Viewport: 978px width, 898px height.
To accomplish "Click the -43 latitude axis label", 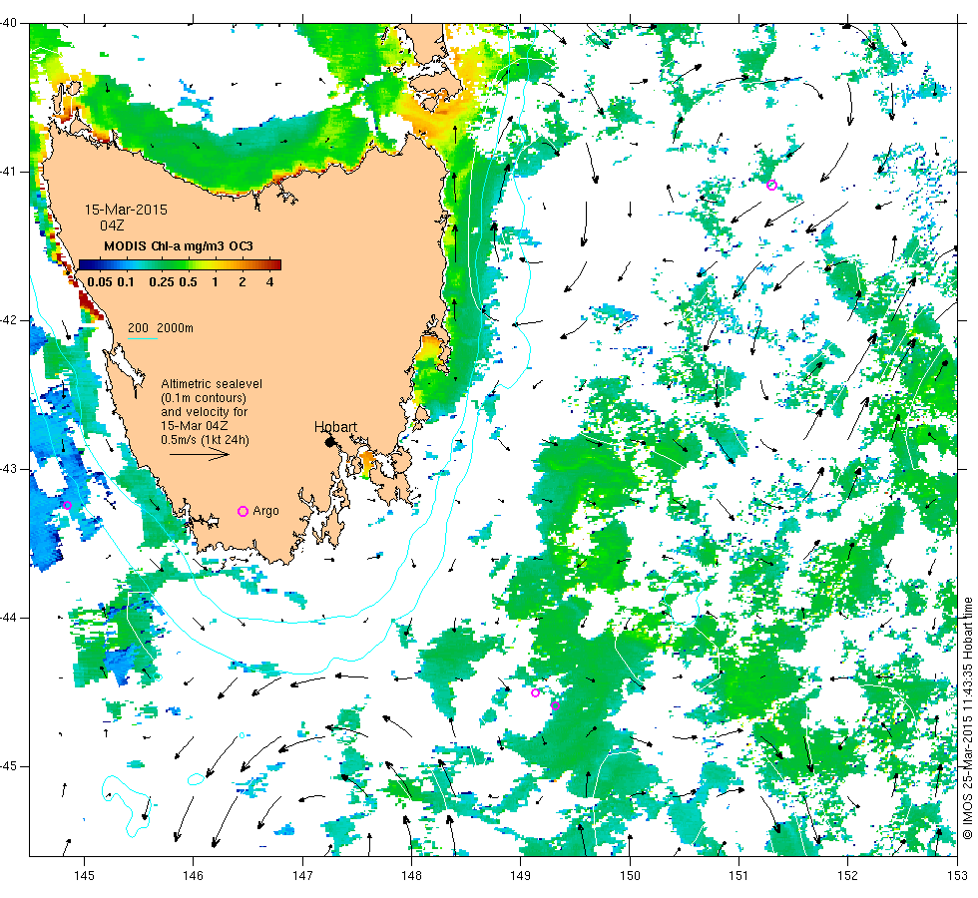I will [x=9, y=469].
